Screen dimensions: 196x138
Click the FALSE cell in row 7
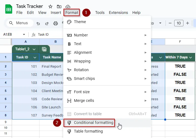click(x=180, y=107)
